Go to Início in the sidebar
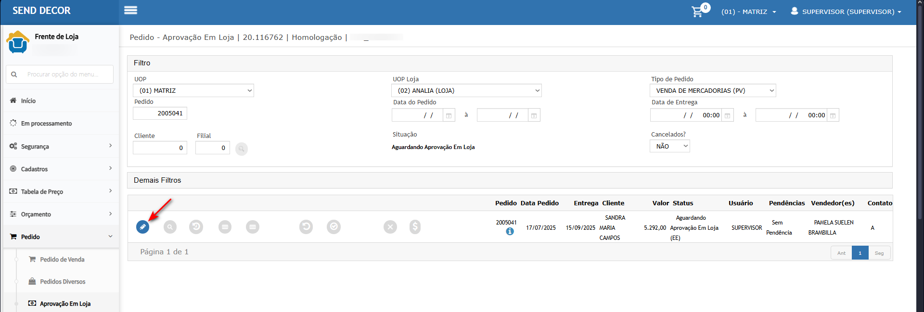This screenshot has width=924, height=312. point(61,100)
